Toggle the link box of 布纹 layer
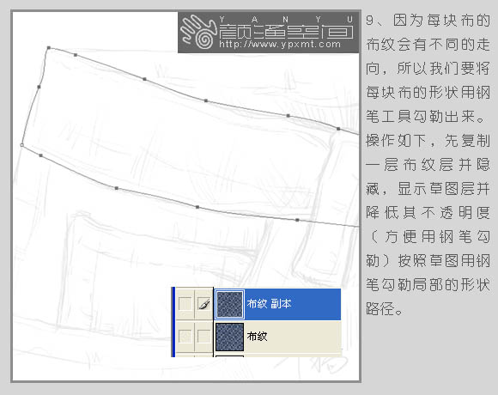 click(203, 336)
